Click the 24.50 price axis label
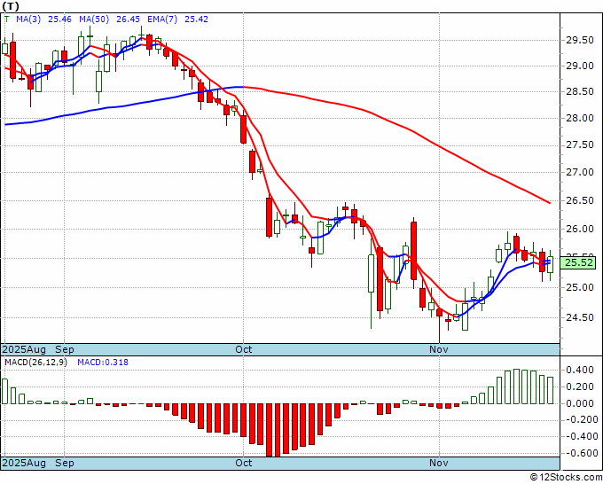 click(x=580, y=317)
